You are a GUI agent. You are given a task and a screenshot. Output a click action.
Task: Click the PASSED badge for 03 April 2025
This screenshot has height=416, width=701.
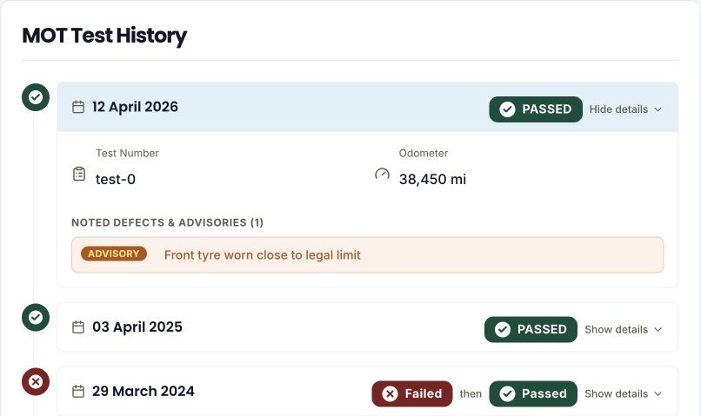pos(531,329)
